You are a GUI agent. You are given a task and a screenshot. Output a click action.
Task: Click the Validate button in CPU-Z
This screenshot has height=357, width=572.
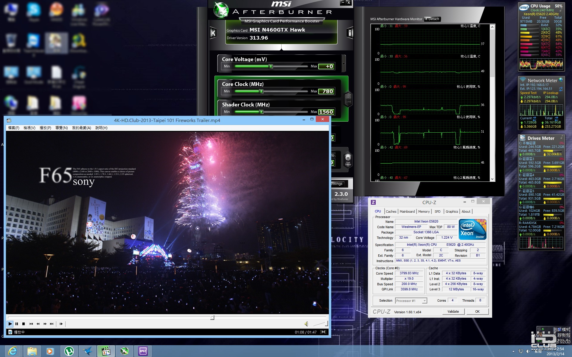(x=453, y=311)
